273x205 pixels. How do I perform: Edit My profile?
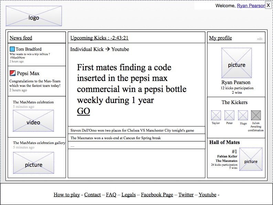point(260,39)
